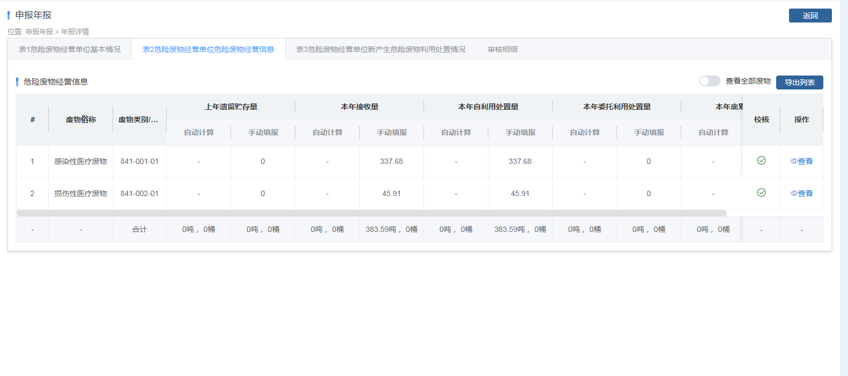Click eye icon for 感染性医疗废物 row

coord(794,161)
